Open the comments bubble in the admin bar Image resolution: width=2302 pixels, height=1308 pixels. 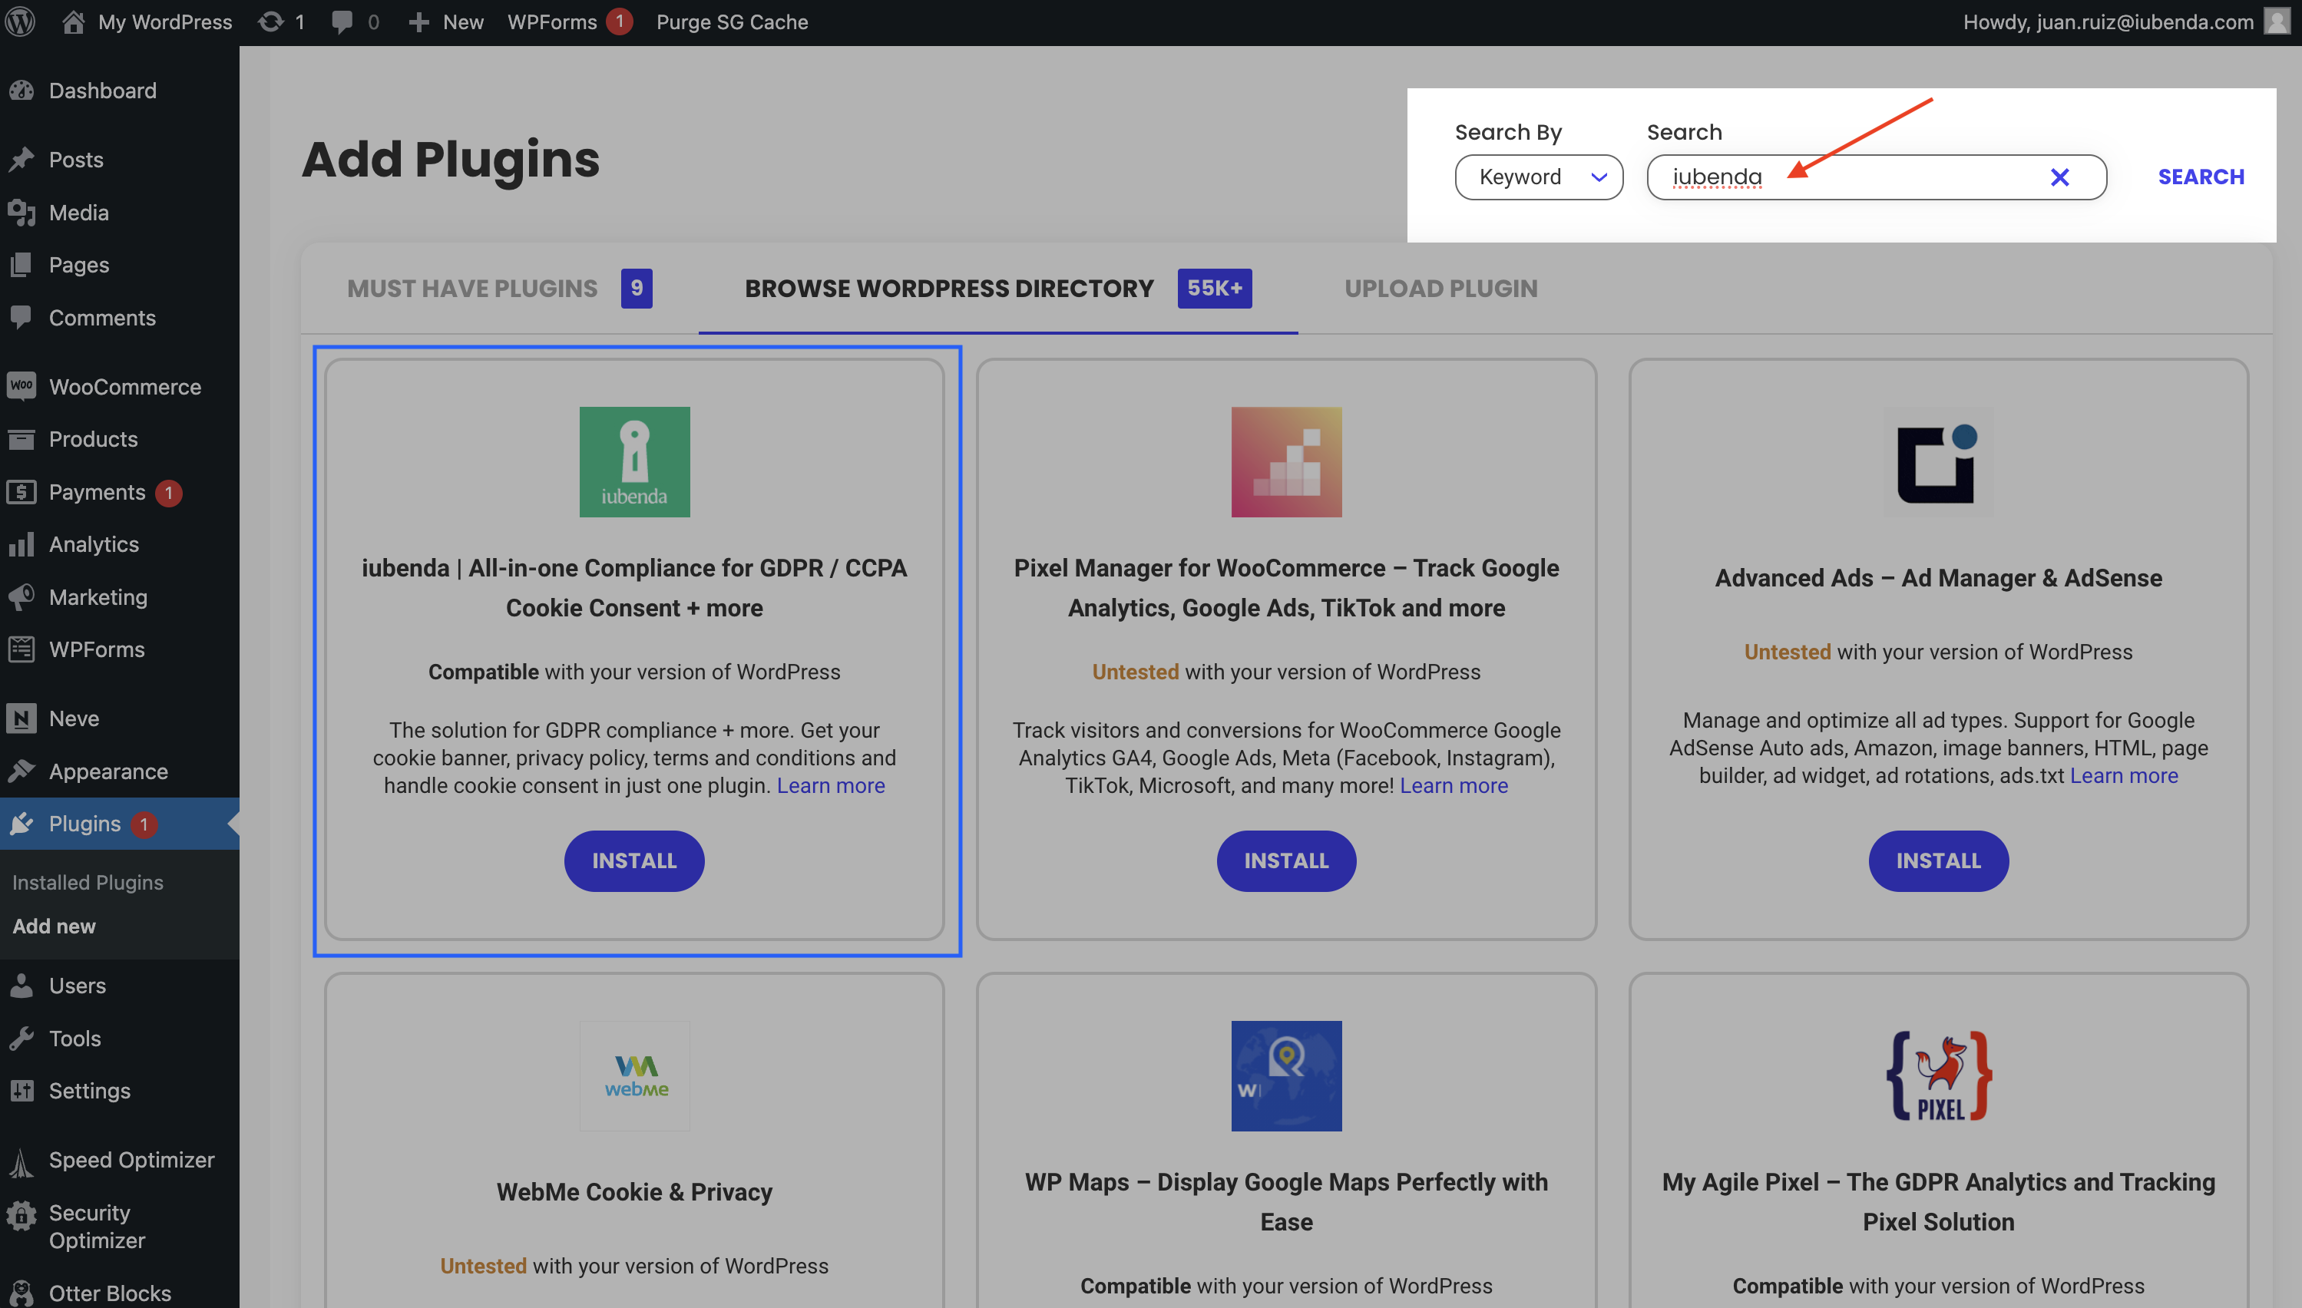click(342, 21)
